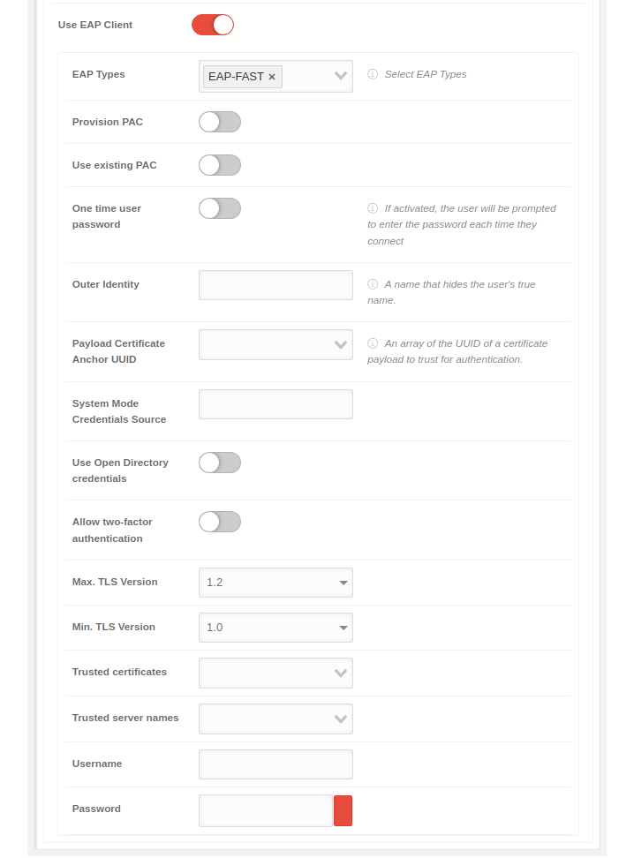Click info icon beside Select EAP Types
This screenshot has height=858, width=634.
point(373,74)
